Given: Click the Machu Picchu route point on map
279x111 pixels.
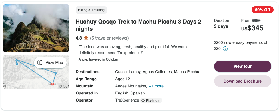Looking at the screenshot, I should click(16, 59).
